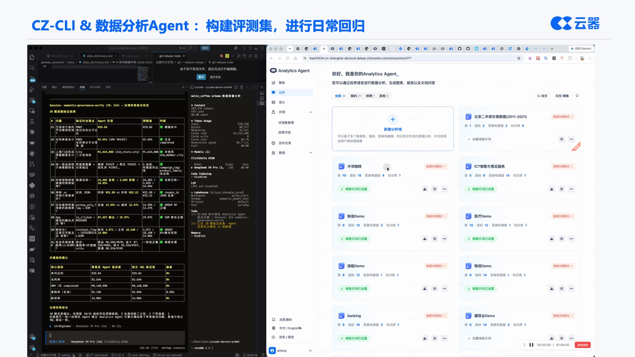Image resolution: width=635 pixels, height=357 pixels.
Task: Click the 更新 button in VS Code title bar
Action: click(205, 48)
